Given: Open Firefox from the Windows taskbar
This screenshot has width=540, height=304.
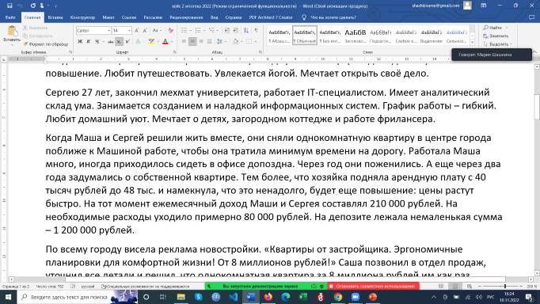Looking at the screenshot, I should pos(268,297).
